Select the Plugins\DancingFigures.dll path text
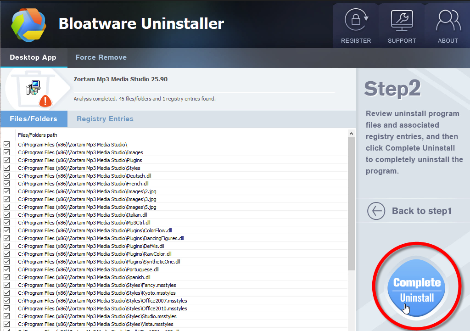The image size is (470, 331). pos(101,238)
